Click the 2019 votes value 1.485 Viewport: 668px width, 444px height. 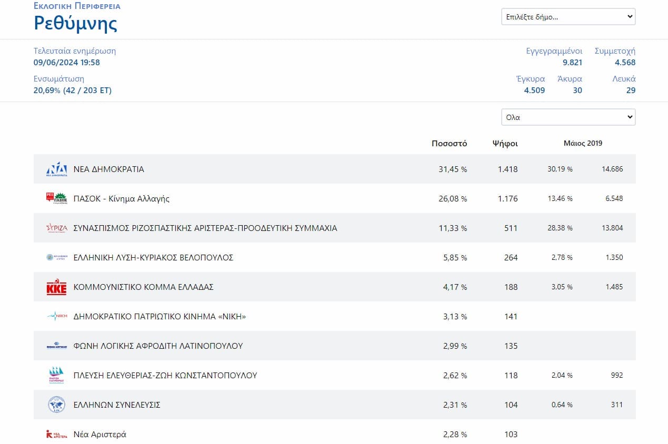(614, 287)
